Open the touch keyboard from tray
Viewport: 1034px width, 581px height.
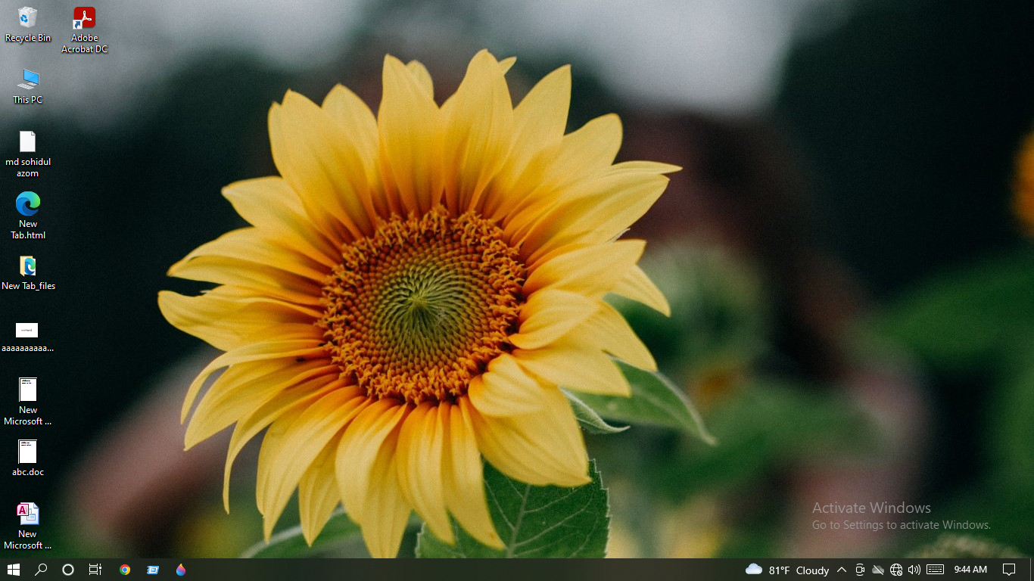[x=935, y=570]
